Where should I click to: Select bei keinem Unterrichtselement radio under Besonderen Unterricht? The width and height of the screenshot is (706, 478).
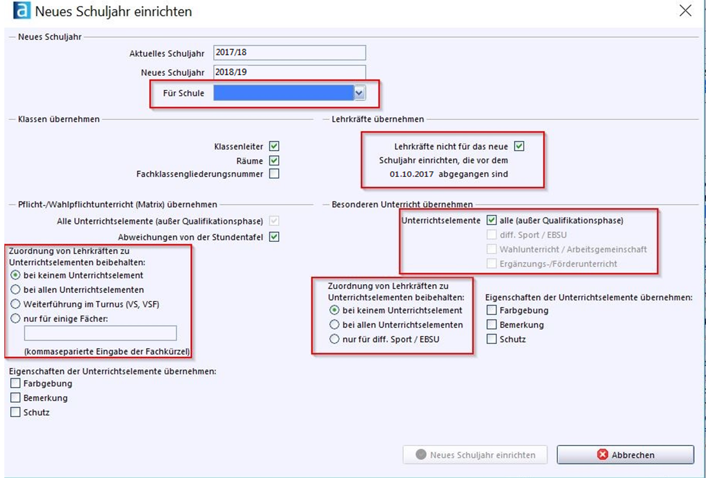(x=335, y=310)
